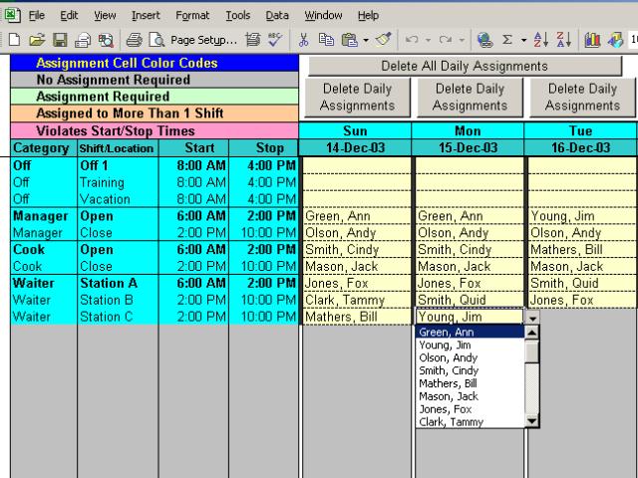Sort descending Z to A
Screen dimensions: 638x478
point(564,40)
